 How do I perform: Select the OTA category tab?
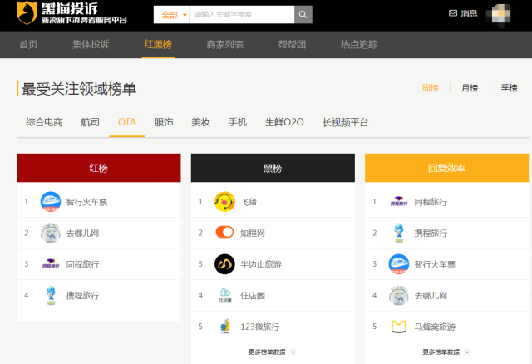tap(127, 122)
